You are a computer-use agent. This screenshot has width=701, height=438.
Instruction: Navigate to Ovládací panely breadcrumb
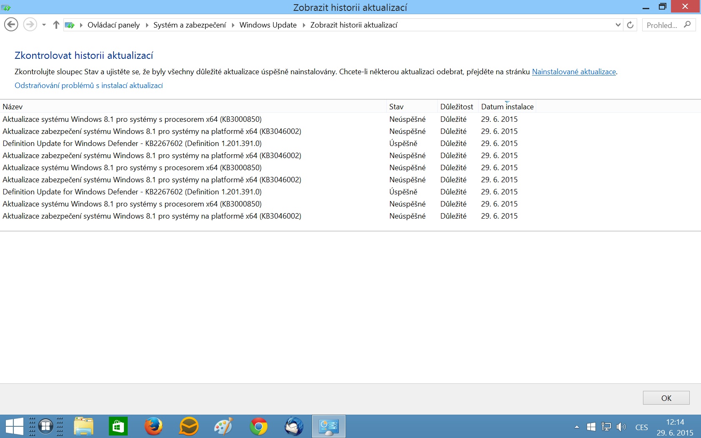tap(113, 25)
